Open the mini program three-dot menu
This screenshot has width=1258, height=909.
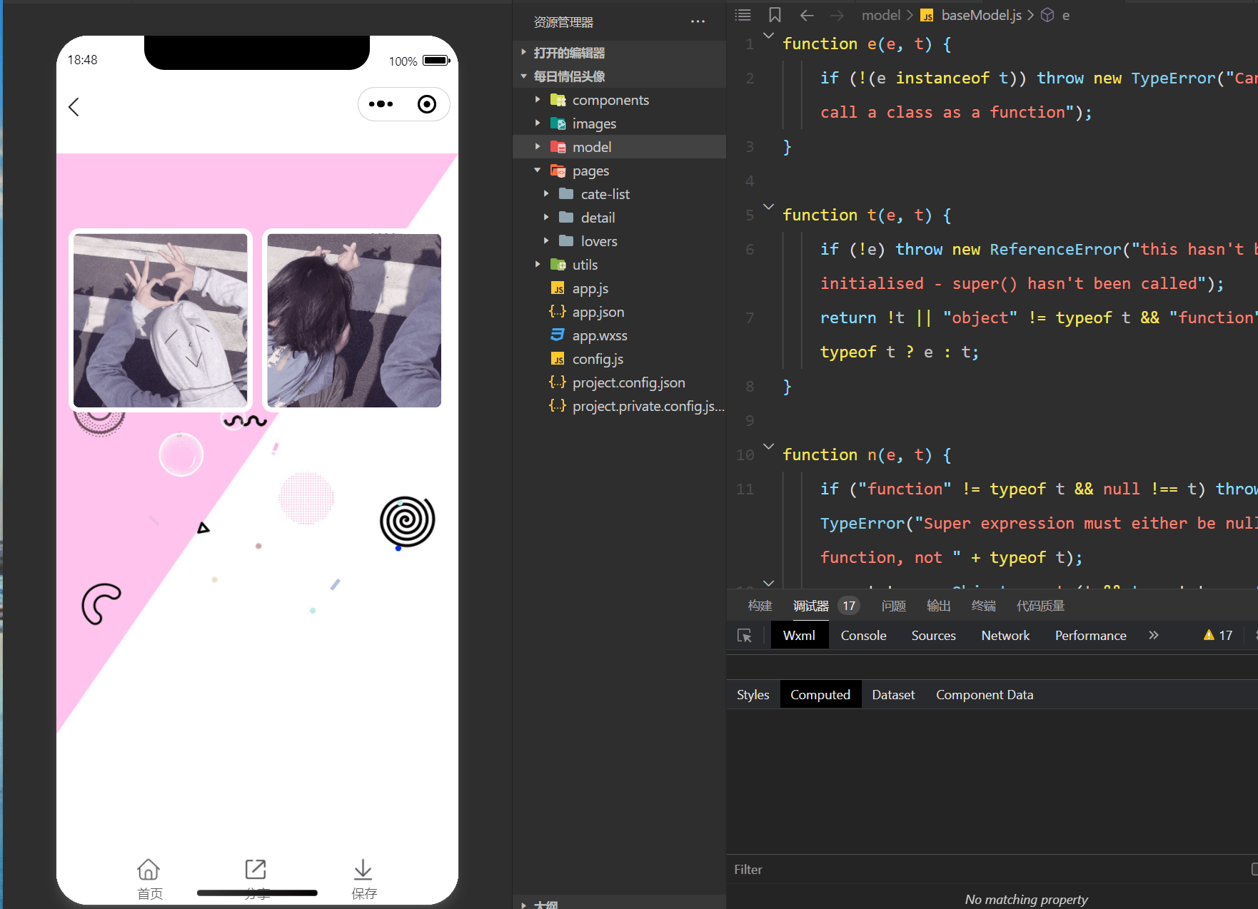381,104
